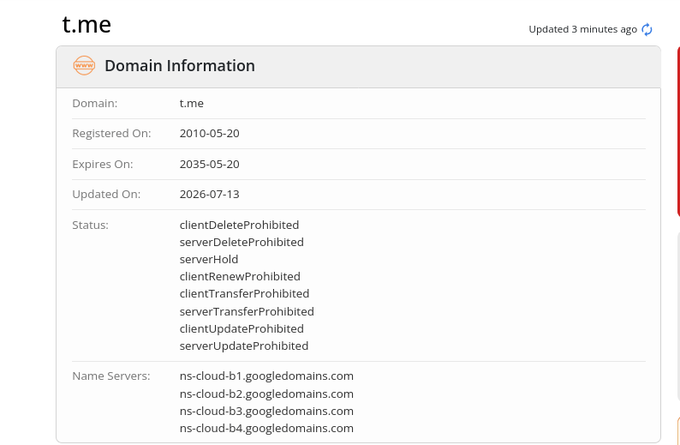
Task: Select name server ns-cloud-b4.googledomains.com
Action: point(266,428)
